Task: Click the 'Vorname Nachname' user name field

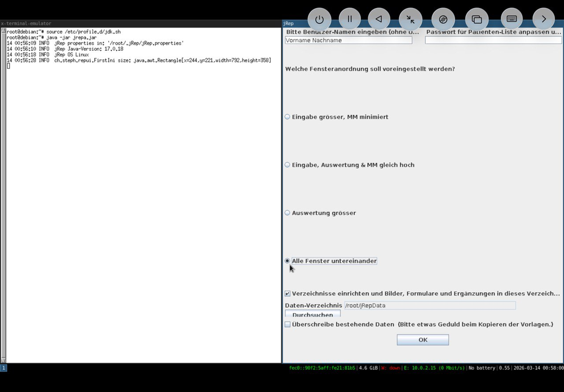Action: pyautogui.click(x=348, y=41)
